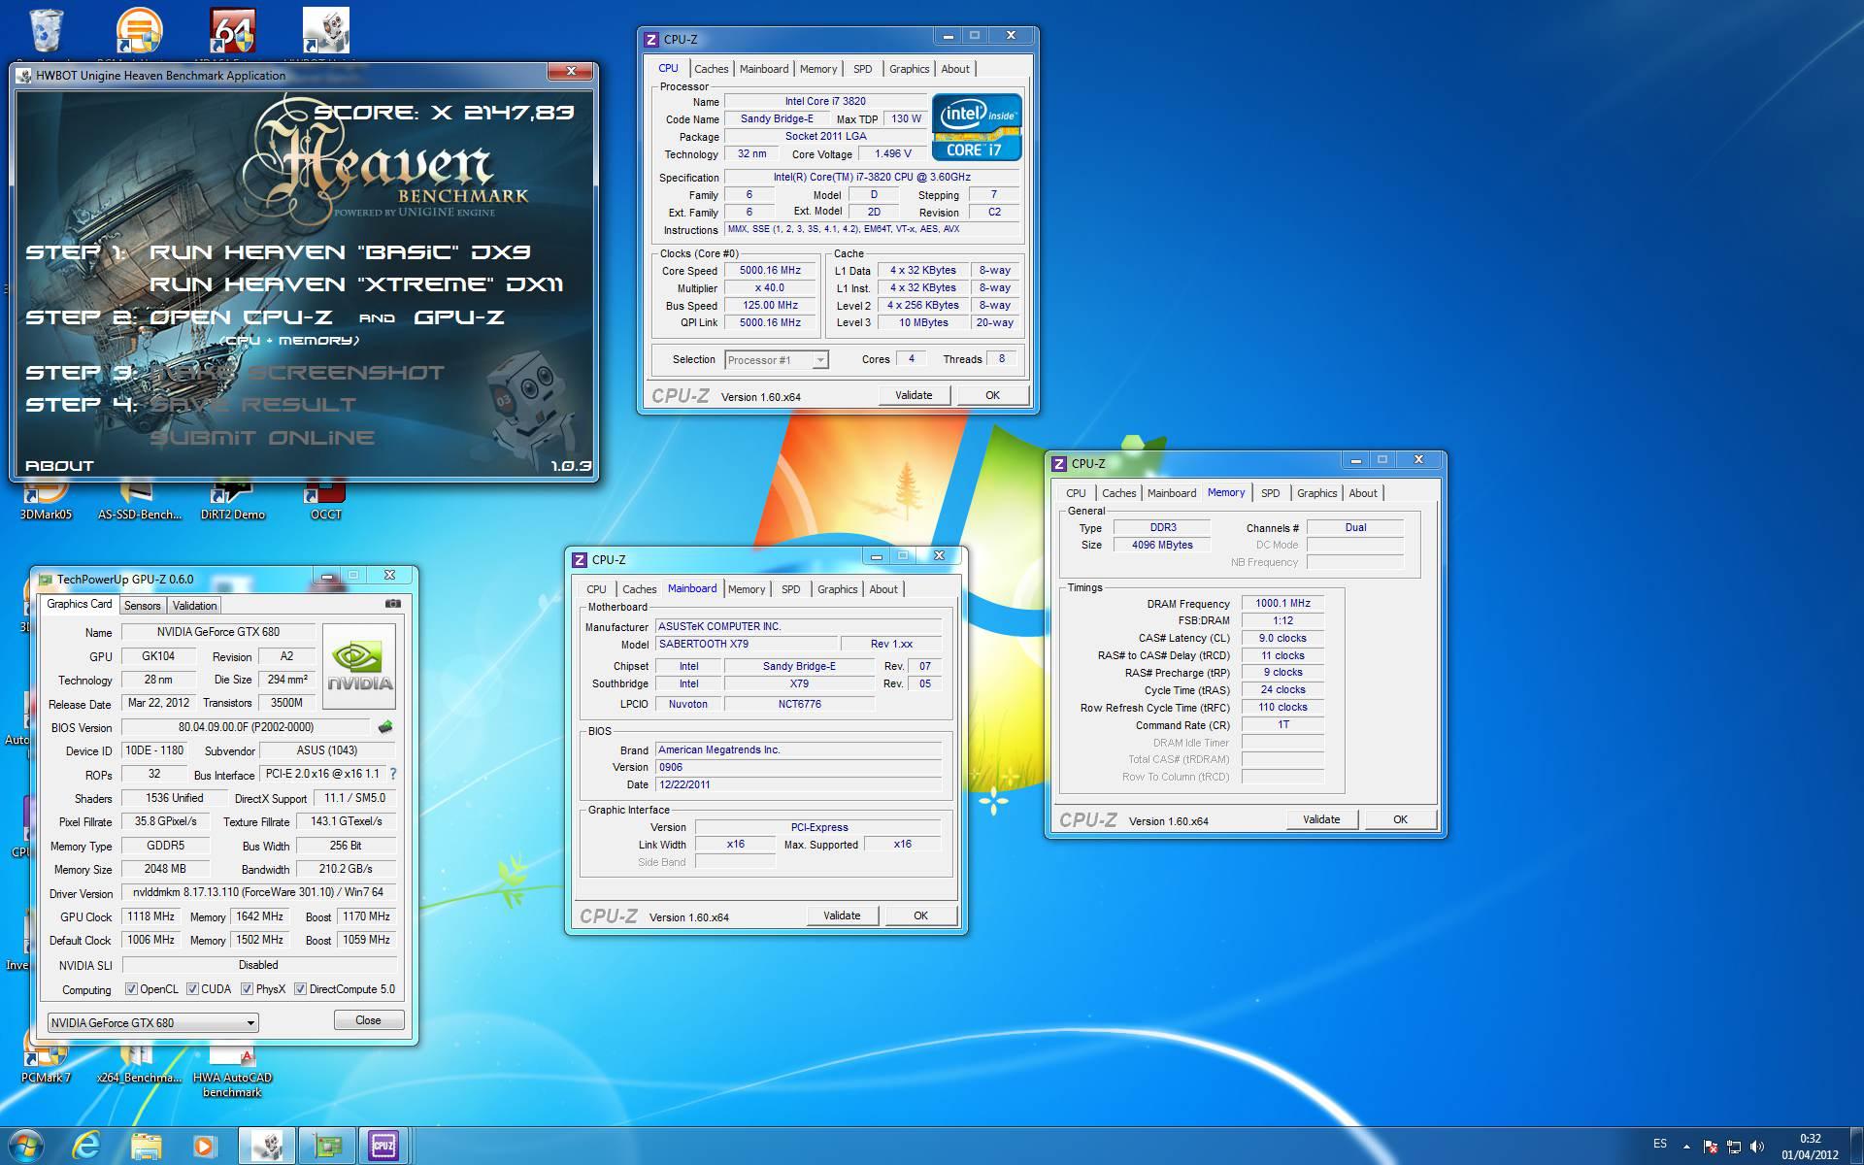Open SPD tab in CPU-Z Memory window
Viewport: 1864px width, 1165px height.
(1270, 493)
